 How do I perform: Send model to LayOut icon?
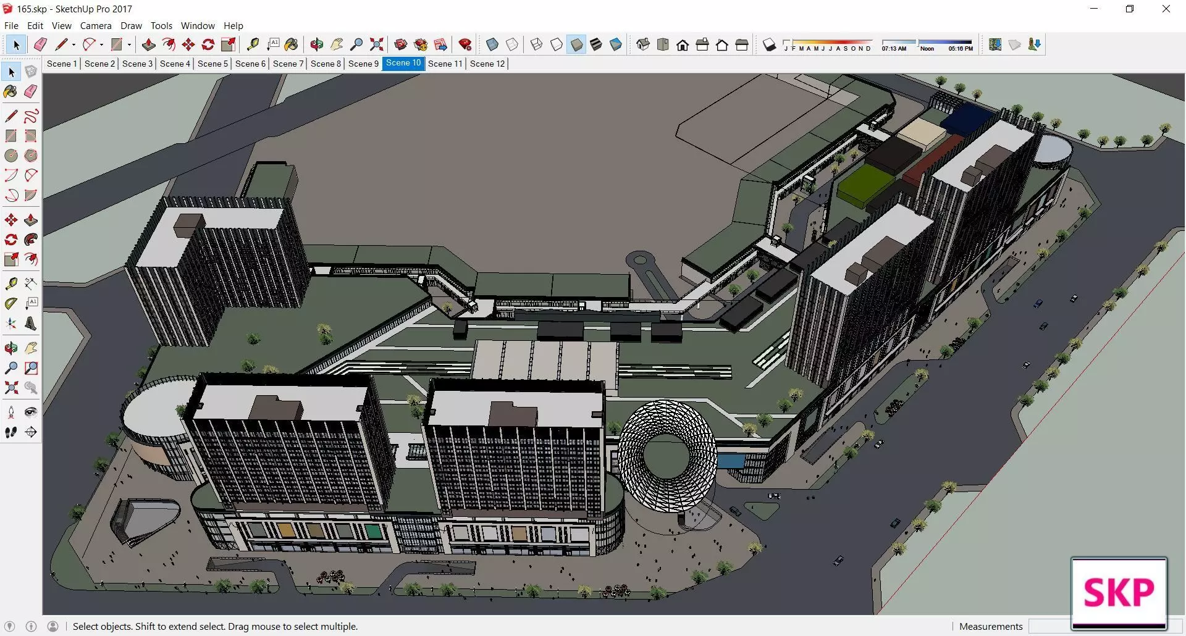tap(440, 44)
